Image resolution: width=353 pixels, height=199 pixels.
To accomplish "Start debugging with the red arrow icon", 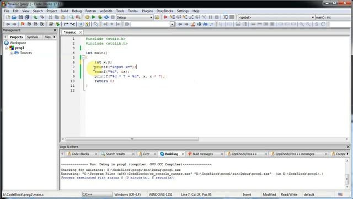I will point(165,17).
